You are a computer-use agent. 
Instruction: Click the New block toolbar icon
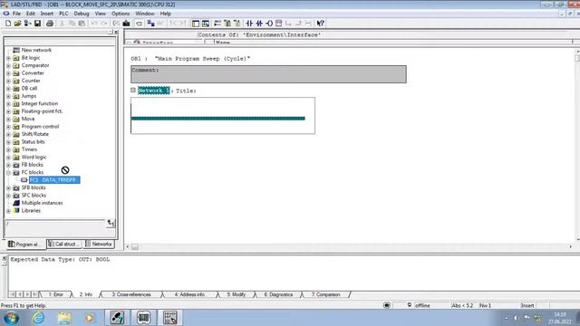pos(8,24)
